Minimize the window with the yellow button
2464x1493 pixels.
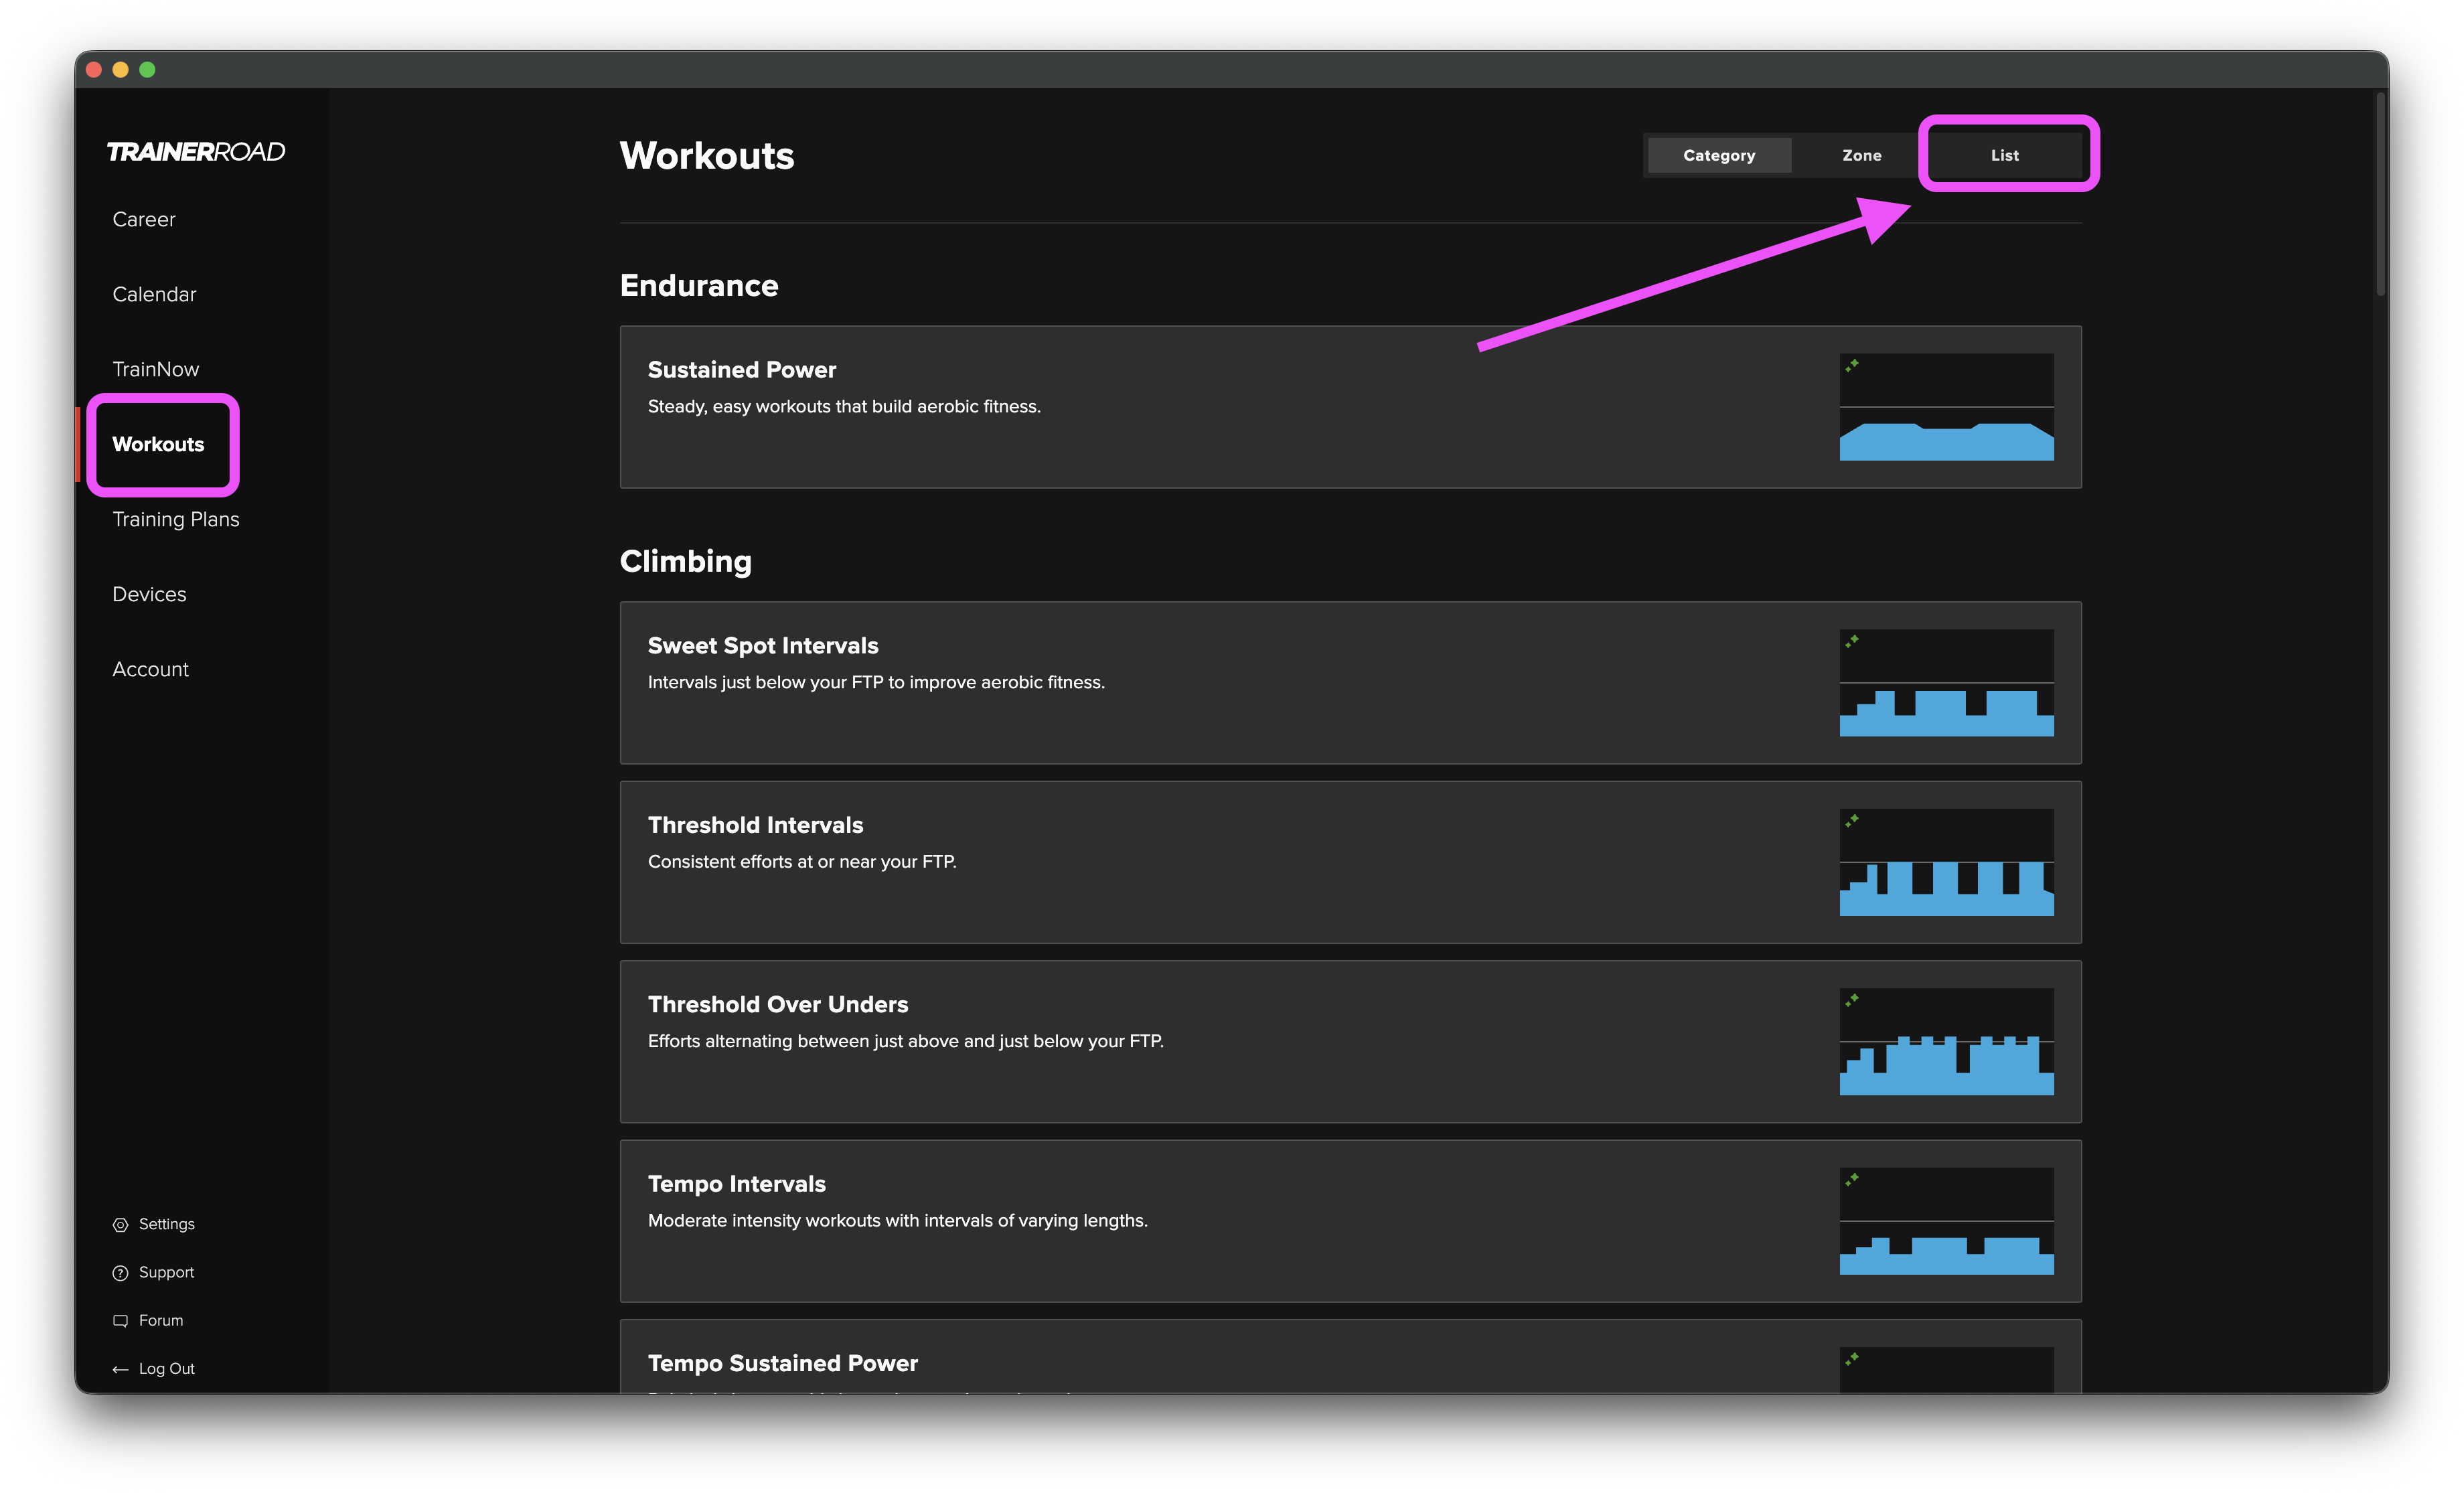pos(120,69)
